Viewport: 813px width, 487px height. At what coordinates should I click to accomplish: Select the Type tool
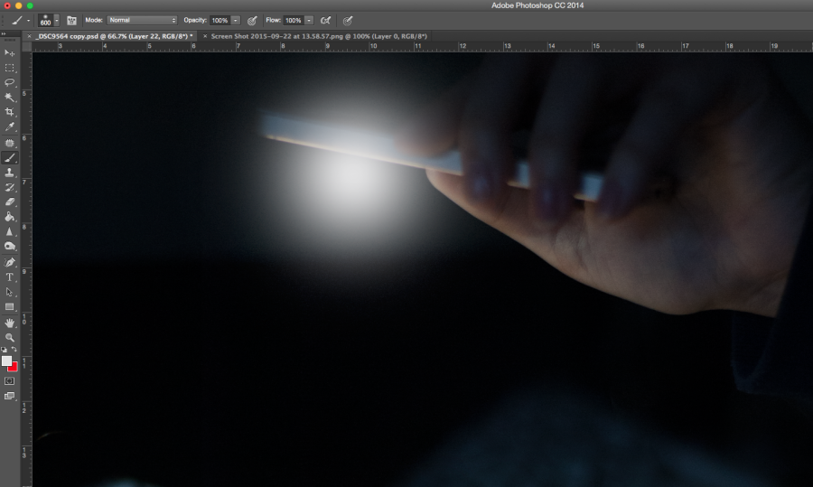tap(9, 277)
